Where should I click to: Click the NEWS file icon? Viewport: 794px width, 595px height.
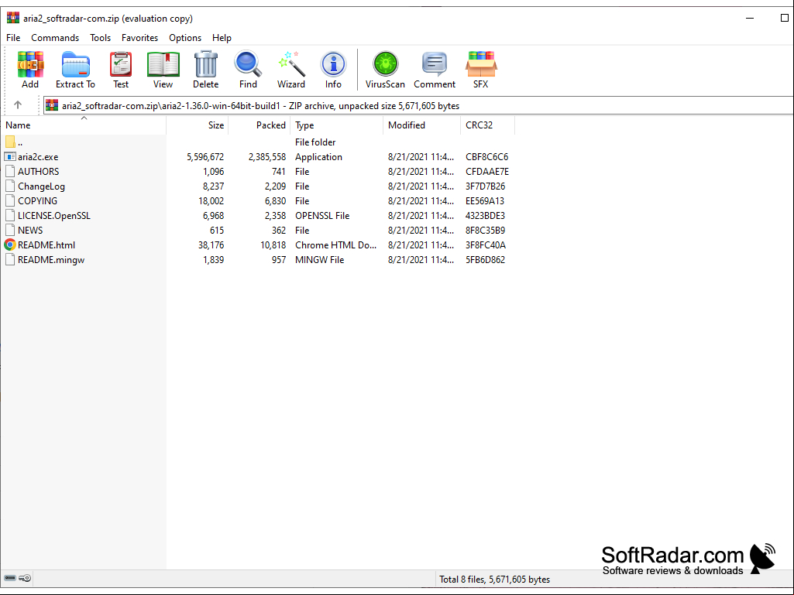[9, 231]
